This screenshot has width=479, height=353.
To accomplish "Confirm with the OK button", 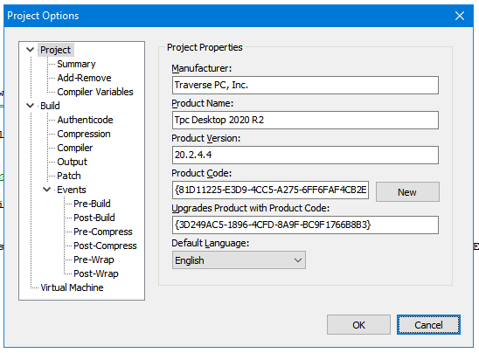I will tap(358, 325).
